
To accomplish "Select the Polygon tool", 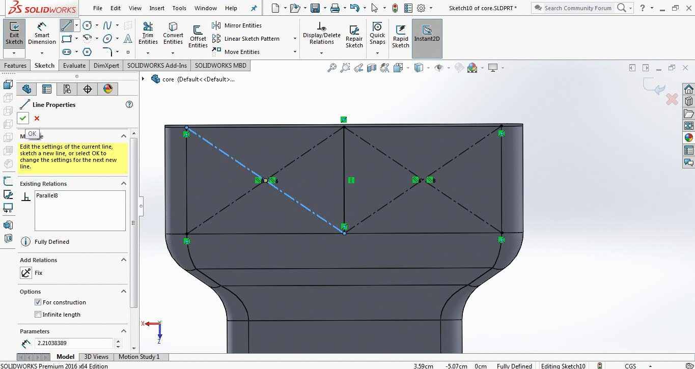I will tap(87, 52).
